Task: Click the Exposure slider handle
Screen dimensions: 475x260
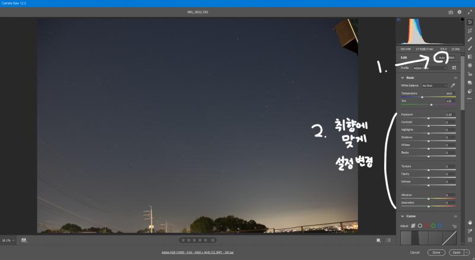Action: click(x=428, y=118)
